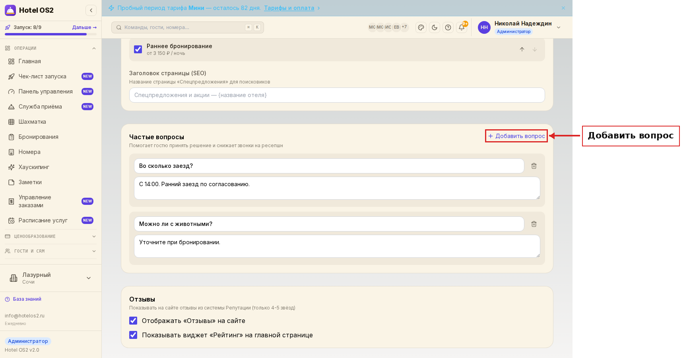
Task: Expand the "Ценообразование" sidebar section
Action: [50, 236]
